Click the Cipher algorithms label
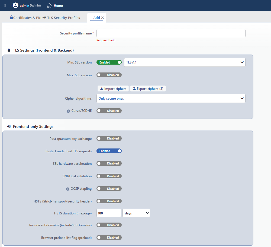The image size is (271, 247). click(x=78, y=99)
